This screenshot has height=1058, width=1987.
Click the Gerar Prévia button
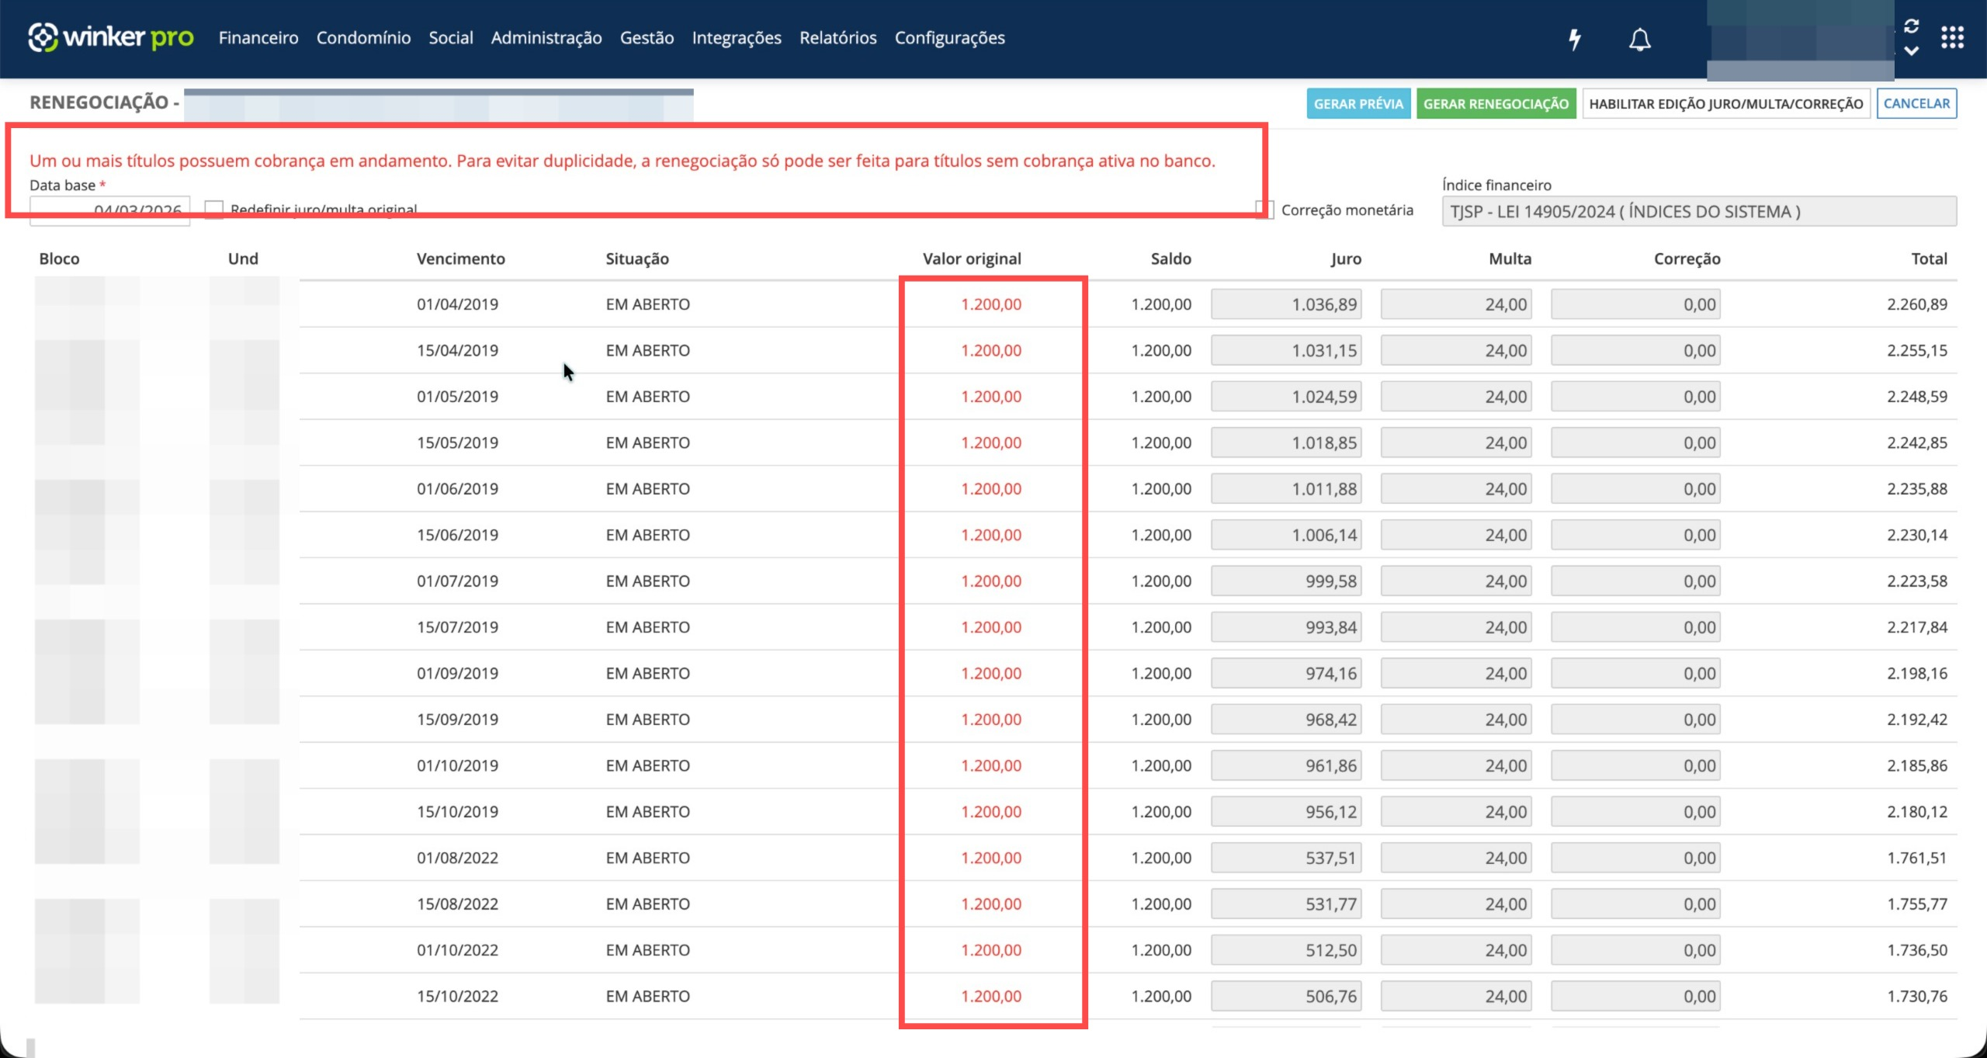(x=1358, y=104)
